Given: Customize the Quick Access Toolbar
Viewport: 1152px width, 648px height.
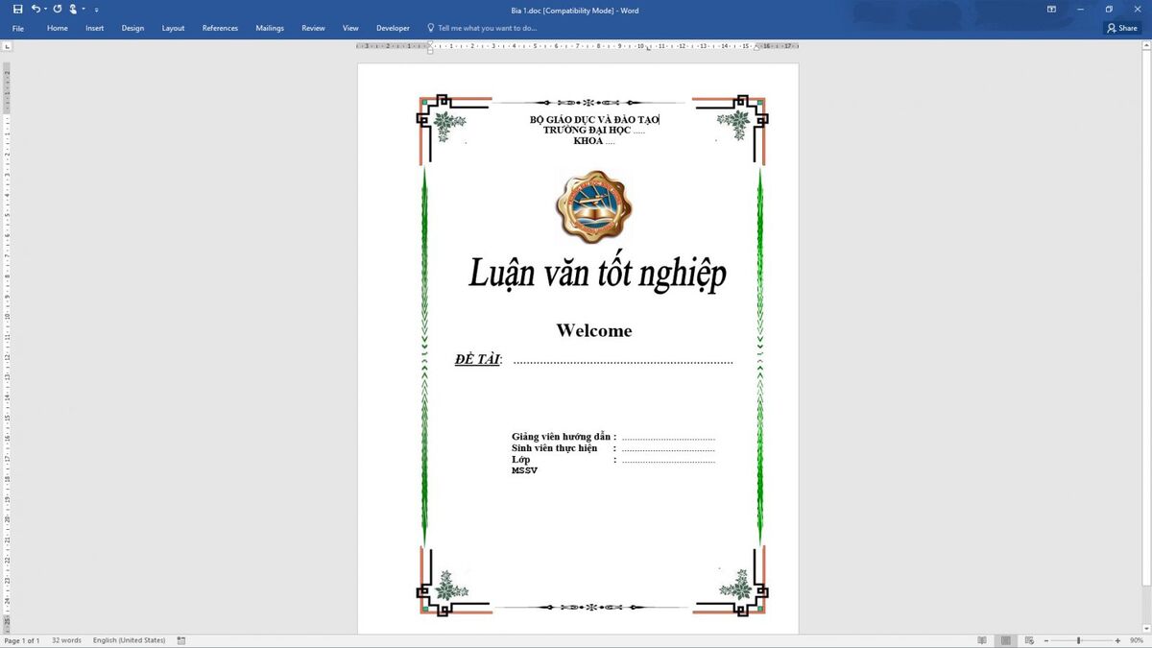Looking at the screenshot, I should pos(96,10).
